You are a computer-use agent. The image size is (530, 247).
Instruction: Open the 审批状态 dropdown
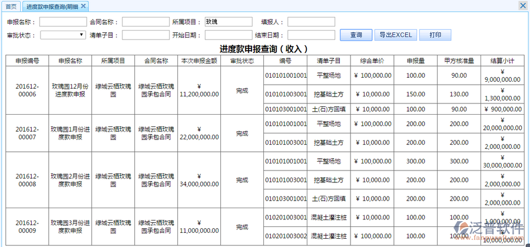[x=63, y=35]
